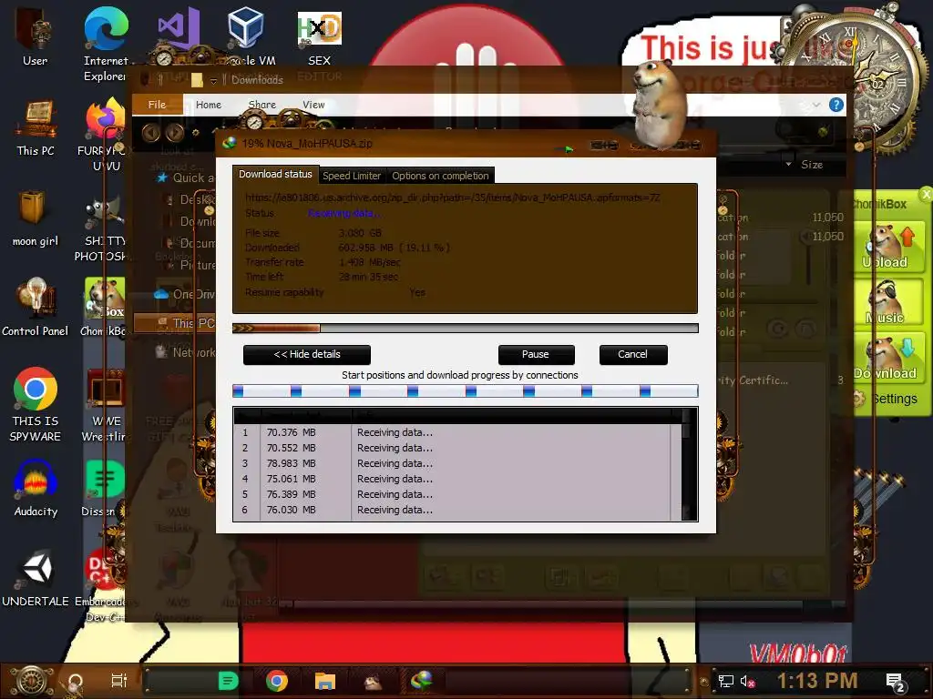Open the Oracle VM VirtualBox icon
The height and width of the screenshot is (699, 933).
246,35
